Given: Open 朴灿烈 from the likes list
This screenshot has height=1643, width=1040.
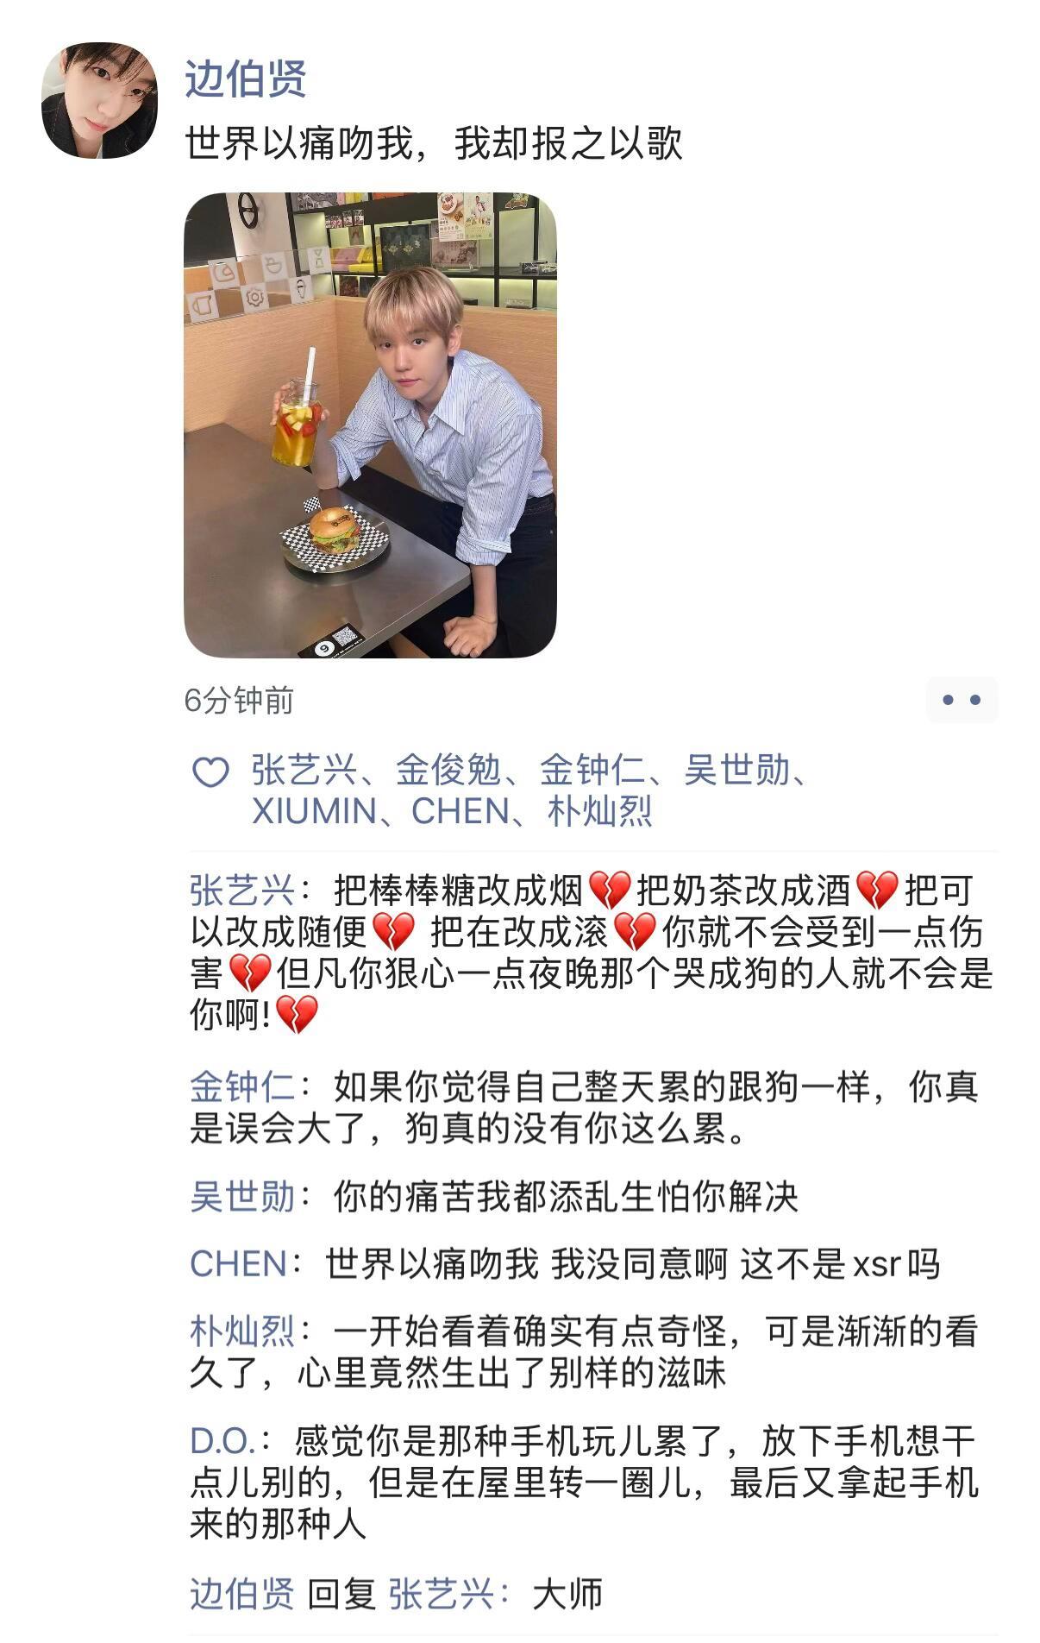Looking at the screenshot, I should click(x=600, y=811).
